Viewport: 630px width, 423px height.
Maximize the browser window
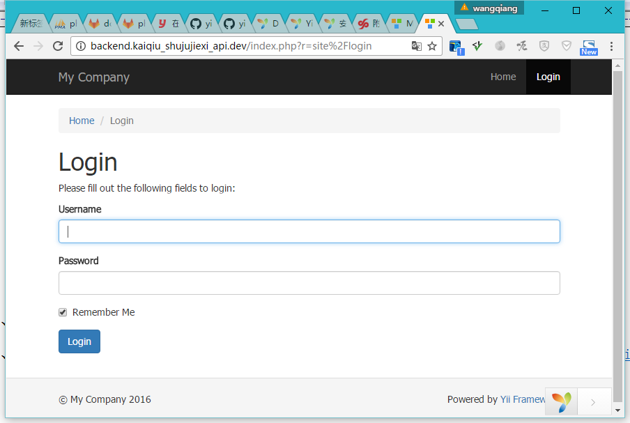(x=576, y=10)
